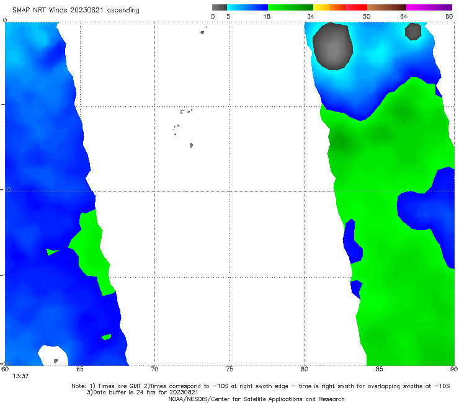Screen dimensions: 459x403
Task: Click the note line starting 'Note: 1) Times are GMT'
Action: point(261,386)
